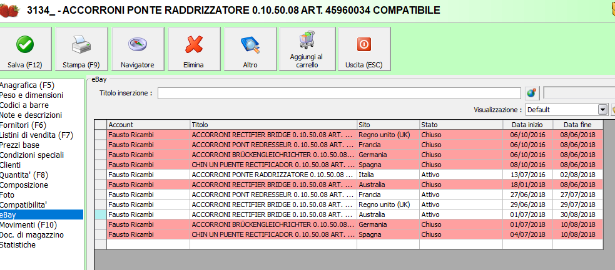This screenshot has width=615, height=270.
Task: Click the 29/06/2018 start date cell
Action: pos(527,205)
